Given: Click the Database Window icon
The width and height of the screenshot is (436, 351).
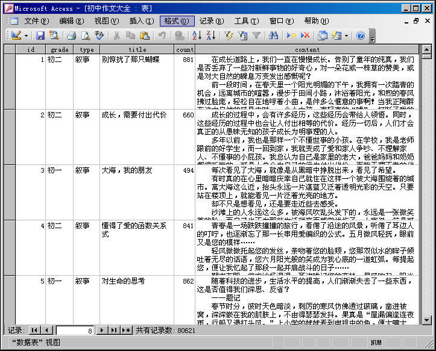Looking at the screenshot, I should 323,36.
